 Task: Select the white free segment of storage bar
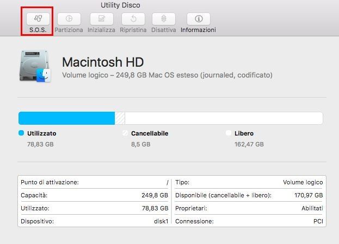(x=224, y=118)
